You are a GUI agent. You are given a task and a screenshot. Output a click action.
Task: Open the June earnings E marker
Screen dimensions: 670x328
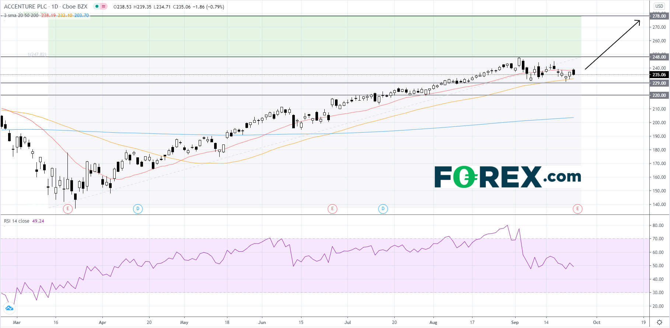click(x=332, y=209)
